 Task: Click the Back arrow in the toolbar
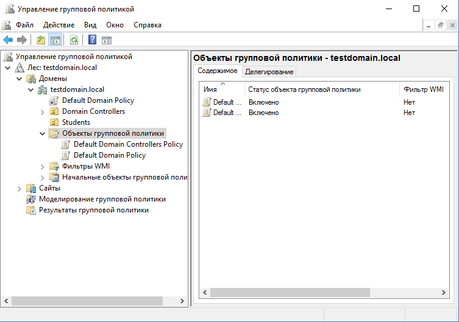pyautogui.click(x=8, y=40)
